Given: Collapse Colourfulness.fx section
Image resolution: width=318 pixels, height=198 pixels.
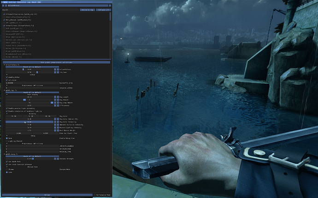Looking at the screenshot, I should tap(4, 65).
